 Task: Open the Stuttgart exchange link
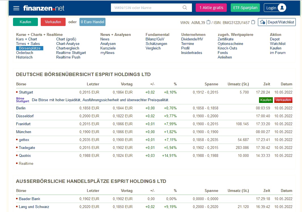tap(25, 92)
